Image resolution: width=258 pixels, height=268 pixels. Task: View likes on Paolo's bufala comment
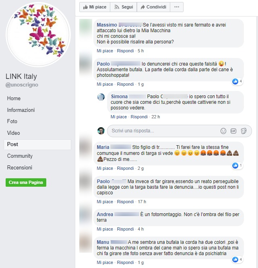click(237, 82)
